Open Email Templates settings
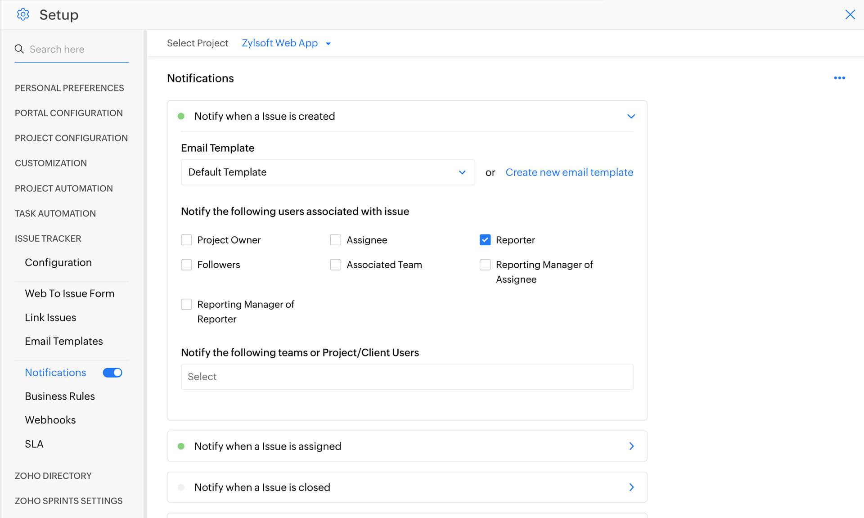 [x=64, y=341]
